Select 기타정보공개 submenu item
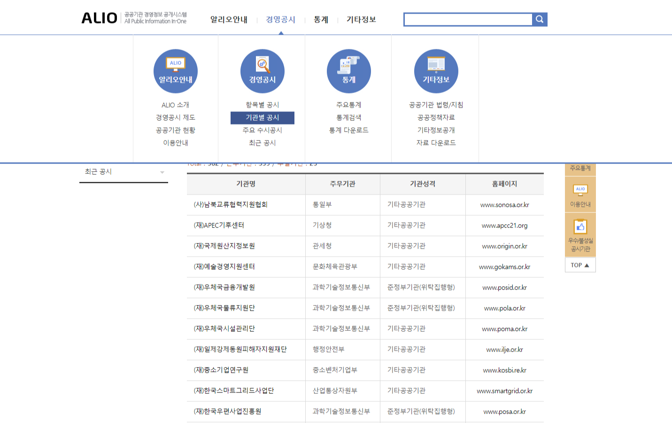Screen dimensions: 672x423 436,130
